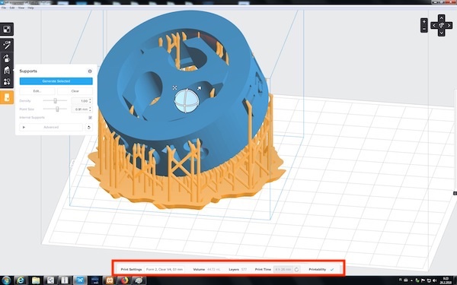Screen dimensions: 457x285
Task: Open the Windows Start button
Action: [6, 280]
